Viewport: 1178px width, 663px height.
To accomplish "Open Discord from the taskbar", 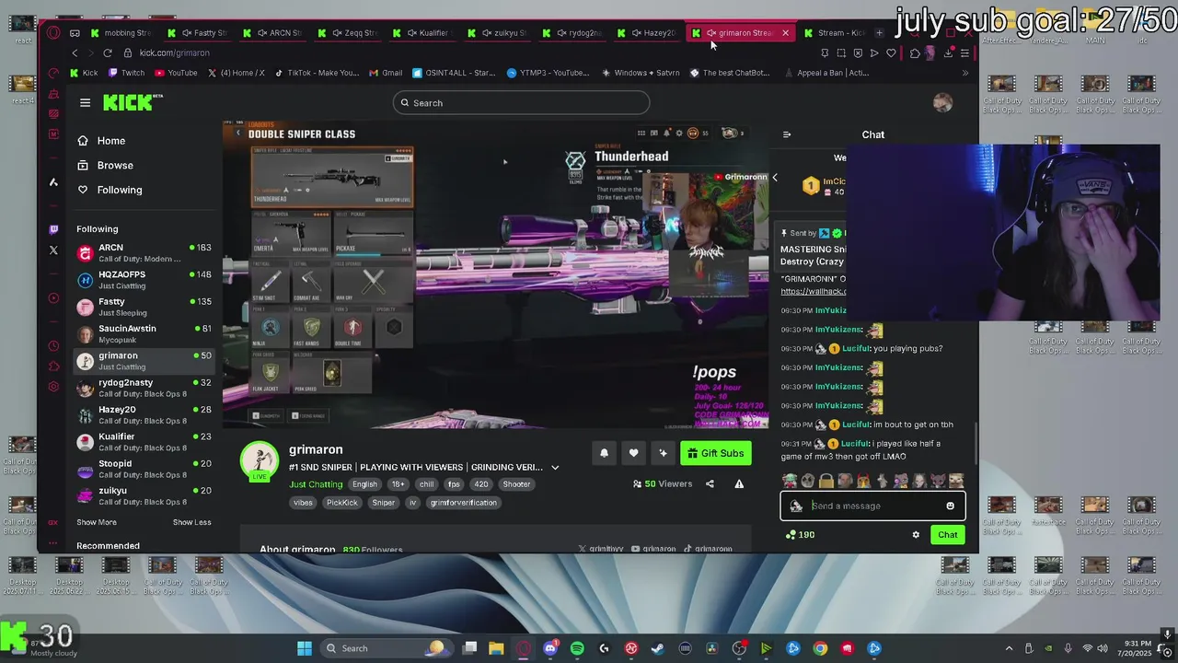I will [x=550, y=648].
